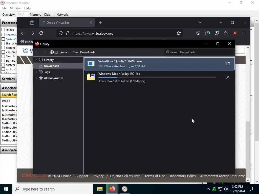
Task: Check the firefox.exe process checkbox
Action: [3, 43]
